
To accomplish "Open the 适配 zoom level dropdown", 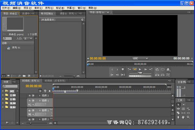I will tap(140, 58).
